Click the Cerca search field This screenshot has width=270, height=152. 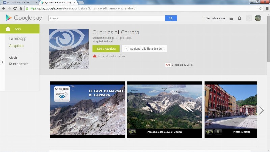click(x=107, y=18)
